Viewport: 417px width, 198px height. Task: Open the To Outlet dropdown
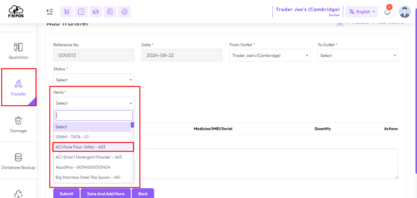pos(358,55)
